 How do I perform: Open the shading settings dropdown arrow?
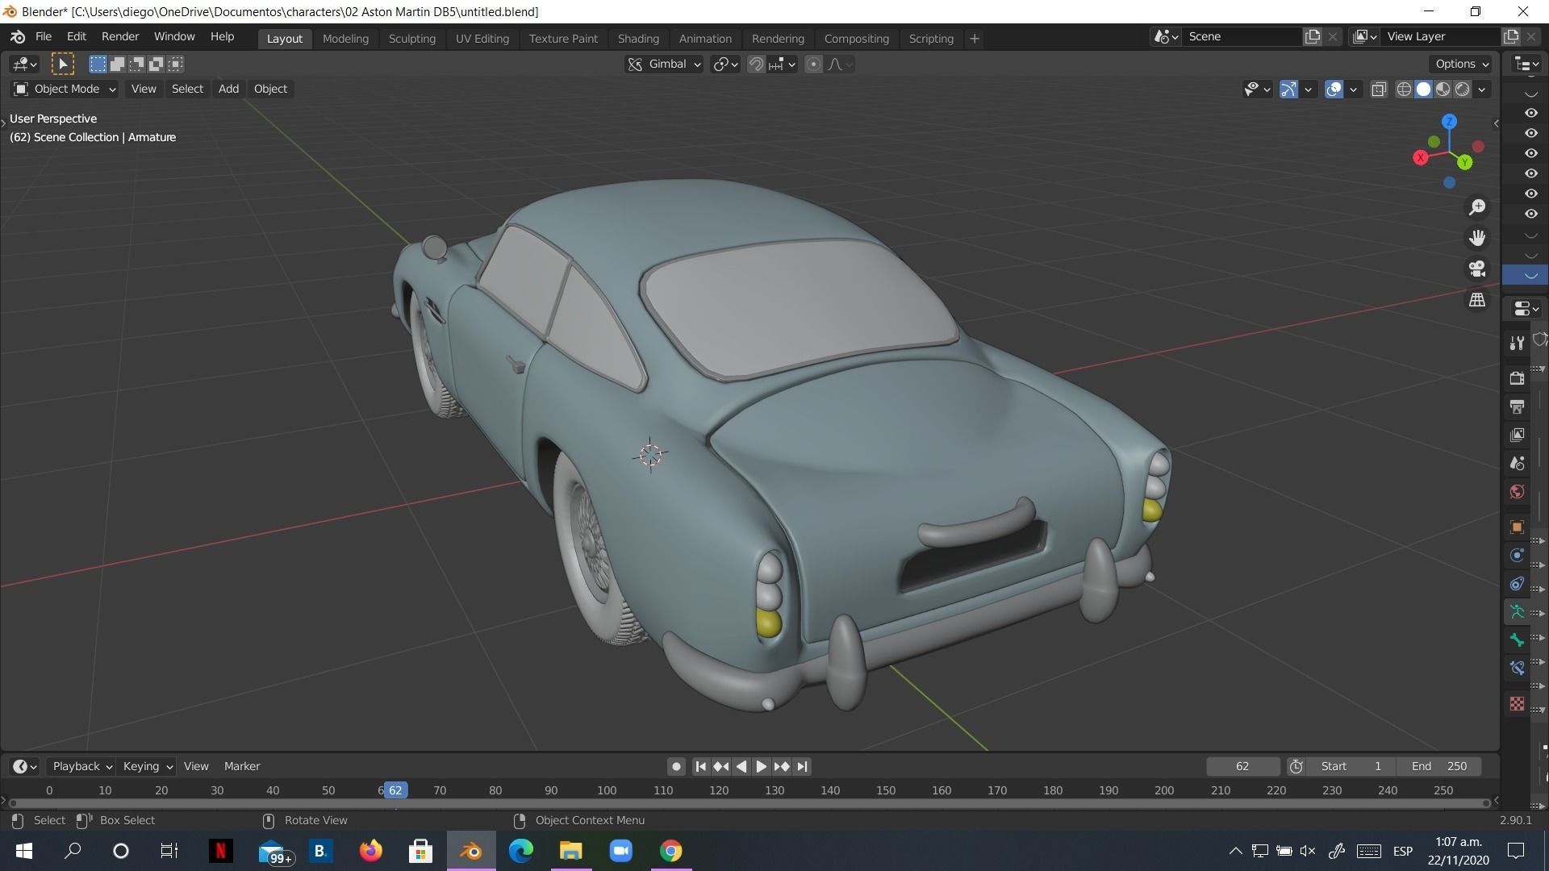[1482, 90]
